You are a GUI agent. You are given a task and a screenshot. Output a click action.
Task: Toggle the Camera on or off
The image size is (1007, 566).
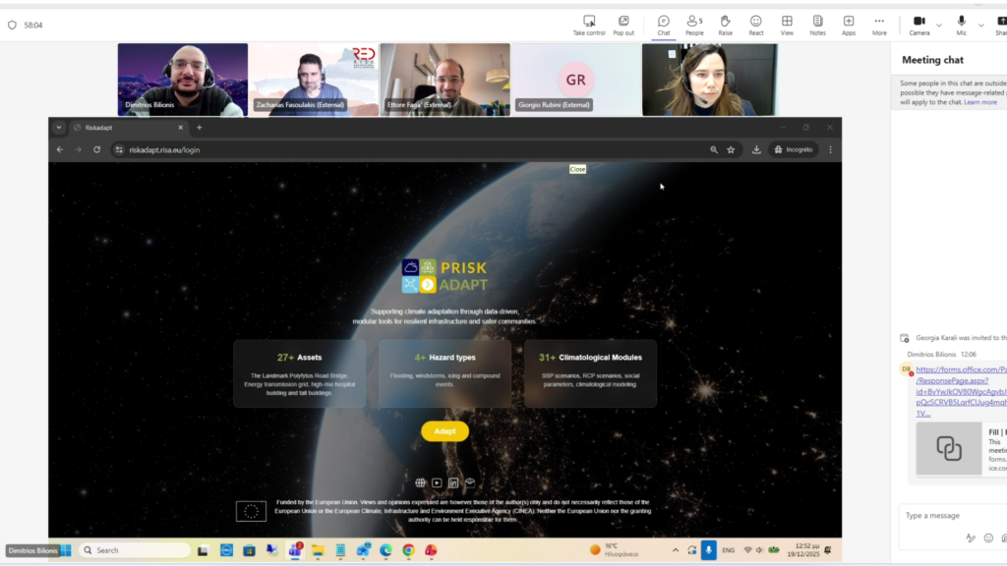pyautogui.click(x=918, y=25)
